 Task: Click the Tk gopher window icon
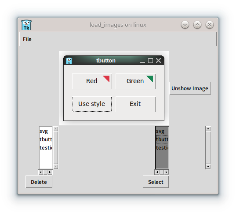point(26,25)
